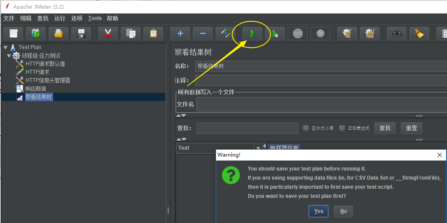Click the 名称 input field

coord(321,66)
